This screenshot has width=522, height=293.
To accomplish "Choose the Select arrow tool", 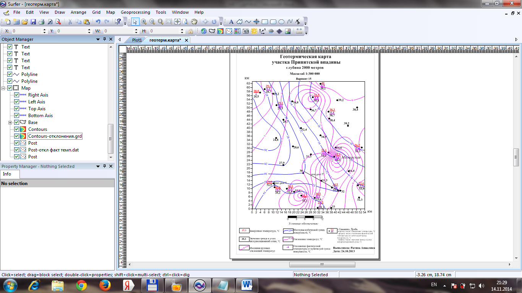I will [135, 21].
